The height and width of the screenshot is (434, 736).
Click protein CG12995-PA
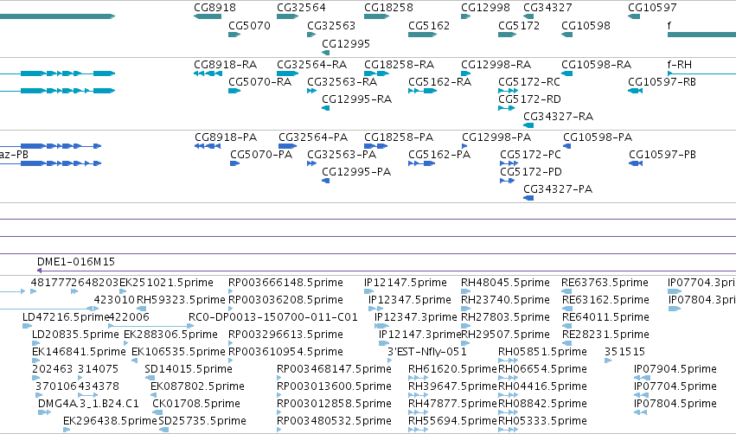[356, 172]
